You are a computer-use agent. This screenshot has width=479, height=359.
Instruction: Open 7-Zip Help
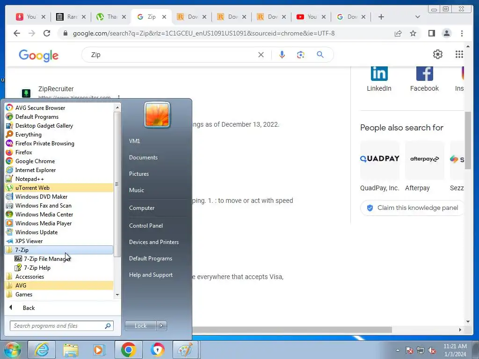tap(64, 268)
